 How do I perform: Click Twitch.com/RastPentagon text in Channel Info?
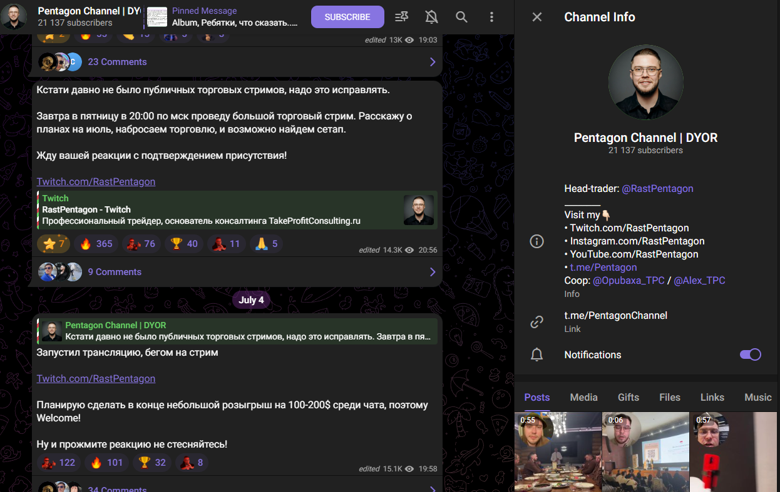[x=629, y=228]
